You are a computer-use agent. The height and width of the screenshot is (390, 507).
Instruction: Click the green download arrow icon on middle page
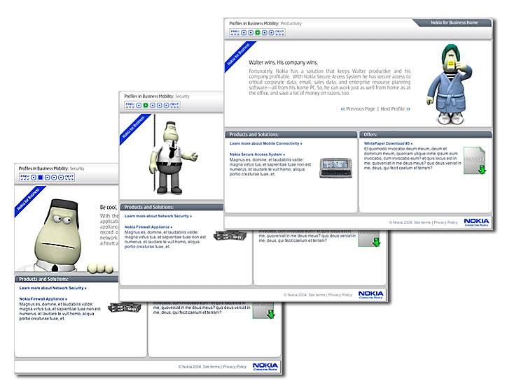[x=376, y=242]
